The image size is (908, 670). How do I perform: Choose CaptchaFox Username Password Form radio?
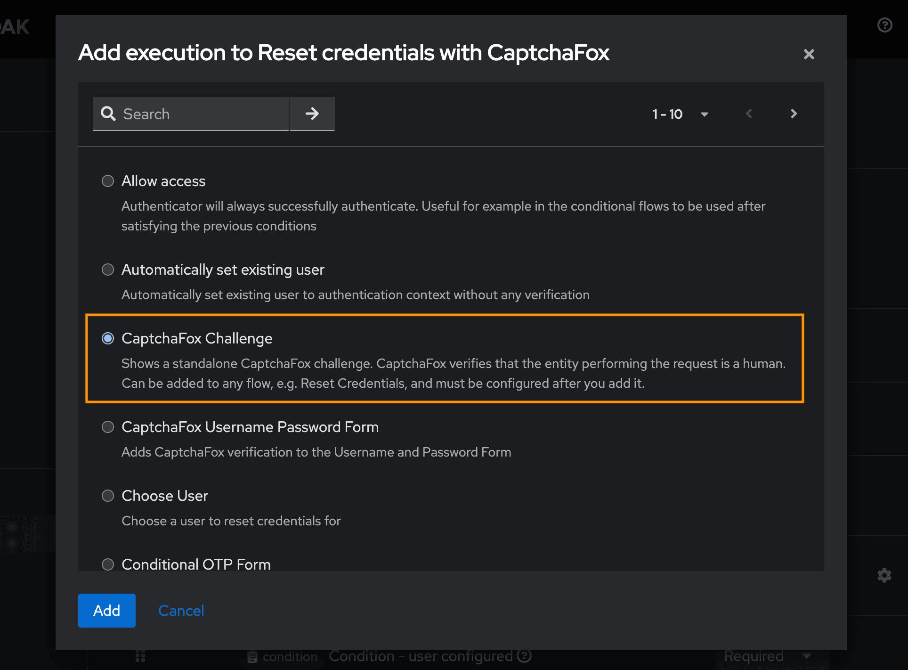click(108, 427)
